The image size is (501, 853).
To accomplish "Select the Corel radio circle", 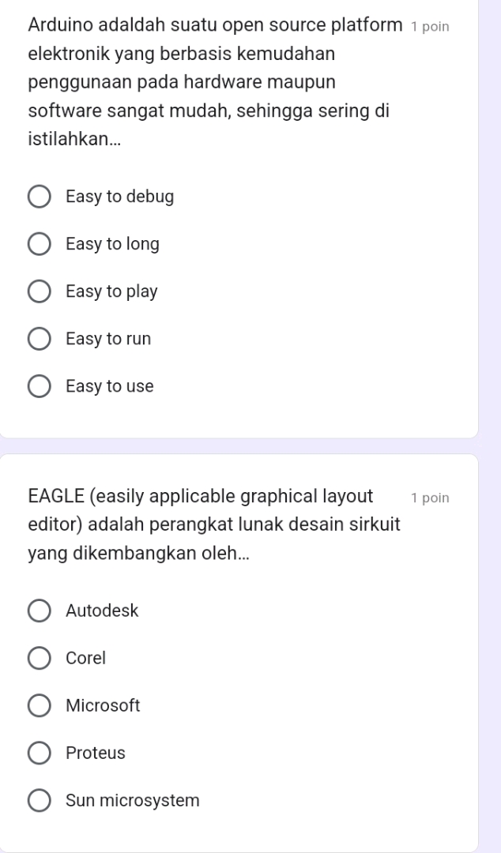I will point(40,658).
